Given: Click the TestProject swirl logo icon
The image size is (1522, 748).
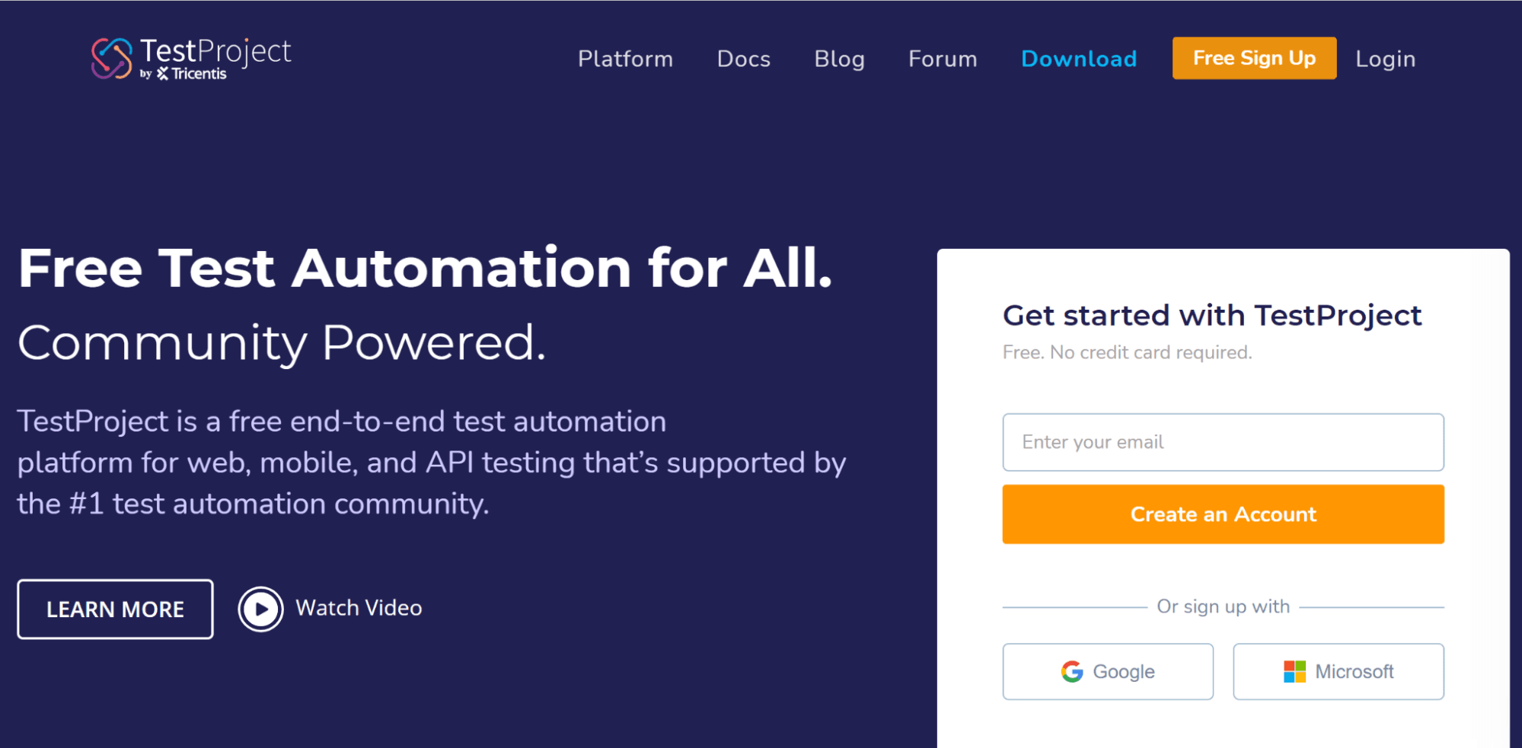Looking at the screenshot, I should (111, 58).
